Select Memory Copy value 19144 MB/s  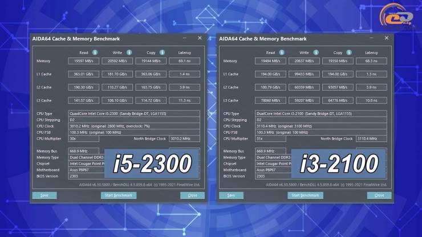(x=151, y=61)
